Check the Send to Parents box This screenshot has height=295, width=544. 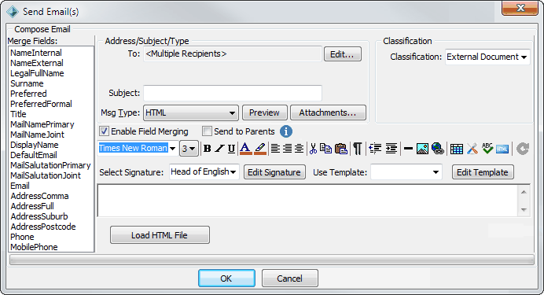pyautogui.click(x=207, y=131)
